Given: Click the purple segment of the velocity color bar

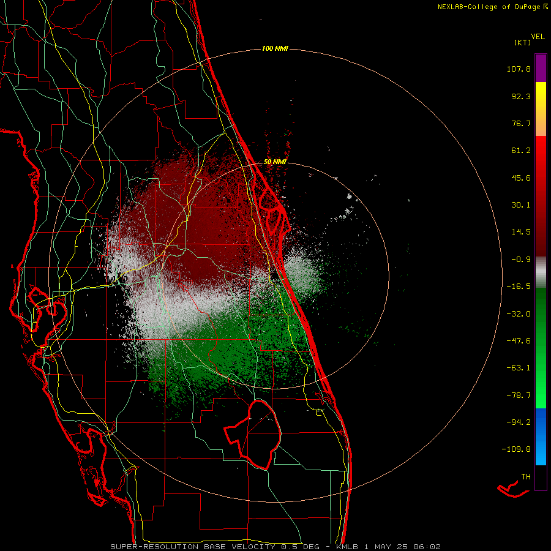Looking at the screenshot, I should (541, 68).
